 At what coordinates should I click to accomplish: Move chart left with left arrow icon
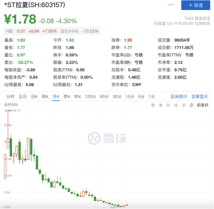click(x=176, y=105)
